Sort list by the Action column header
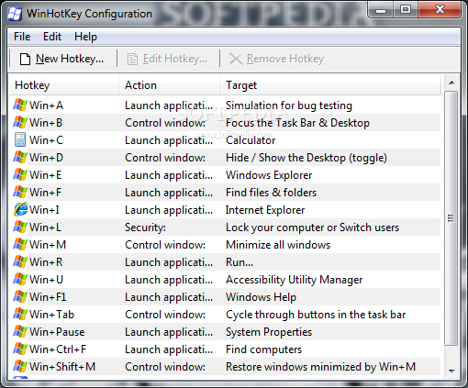This screenshot has width=468, height=388. click(x=169, y=85)
